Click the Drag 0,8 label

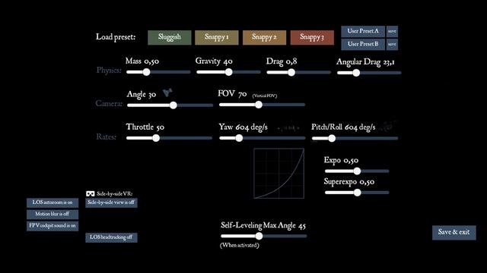(x=282, y=61)
